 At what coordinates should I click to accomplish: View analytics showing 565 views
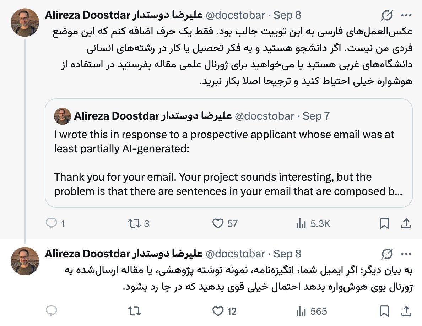click(312, 311)
